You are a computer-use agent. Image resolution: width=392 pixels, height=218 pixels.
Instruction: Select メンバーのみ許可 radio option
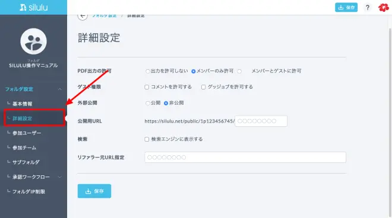click(193, 71)
